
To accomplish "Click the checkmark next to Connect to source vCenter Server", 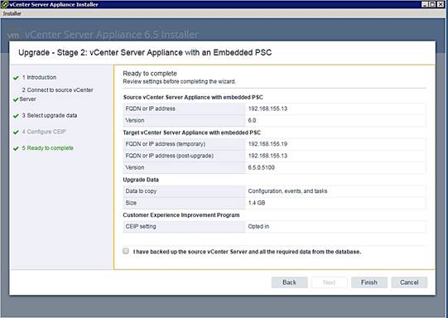I will (x=16, y=99).
